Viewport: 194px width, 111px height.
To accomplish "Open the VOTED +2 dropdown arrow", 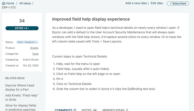I will [x=28, y=28].
